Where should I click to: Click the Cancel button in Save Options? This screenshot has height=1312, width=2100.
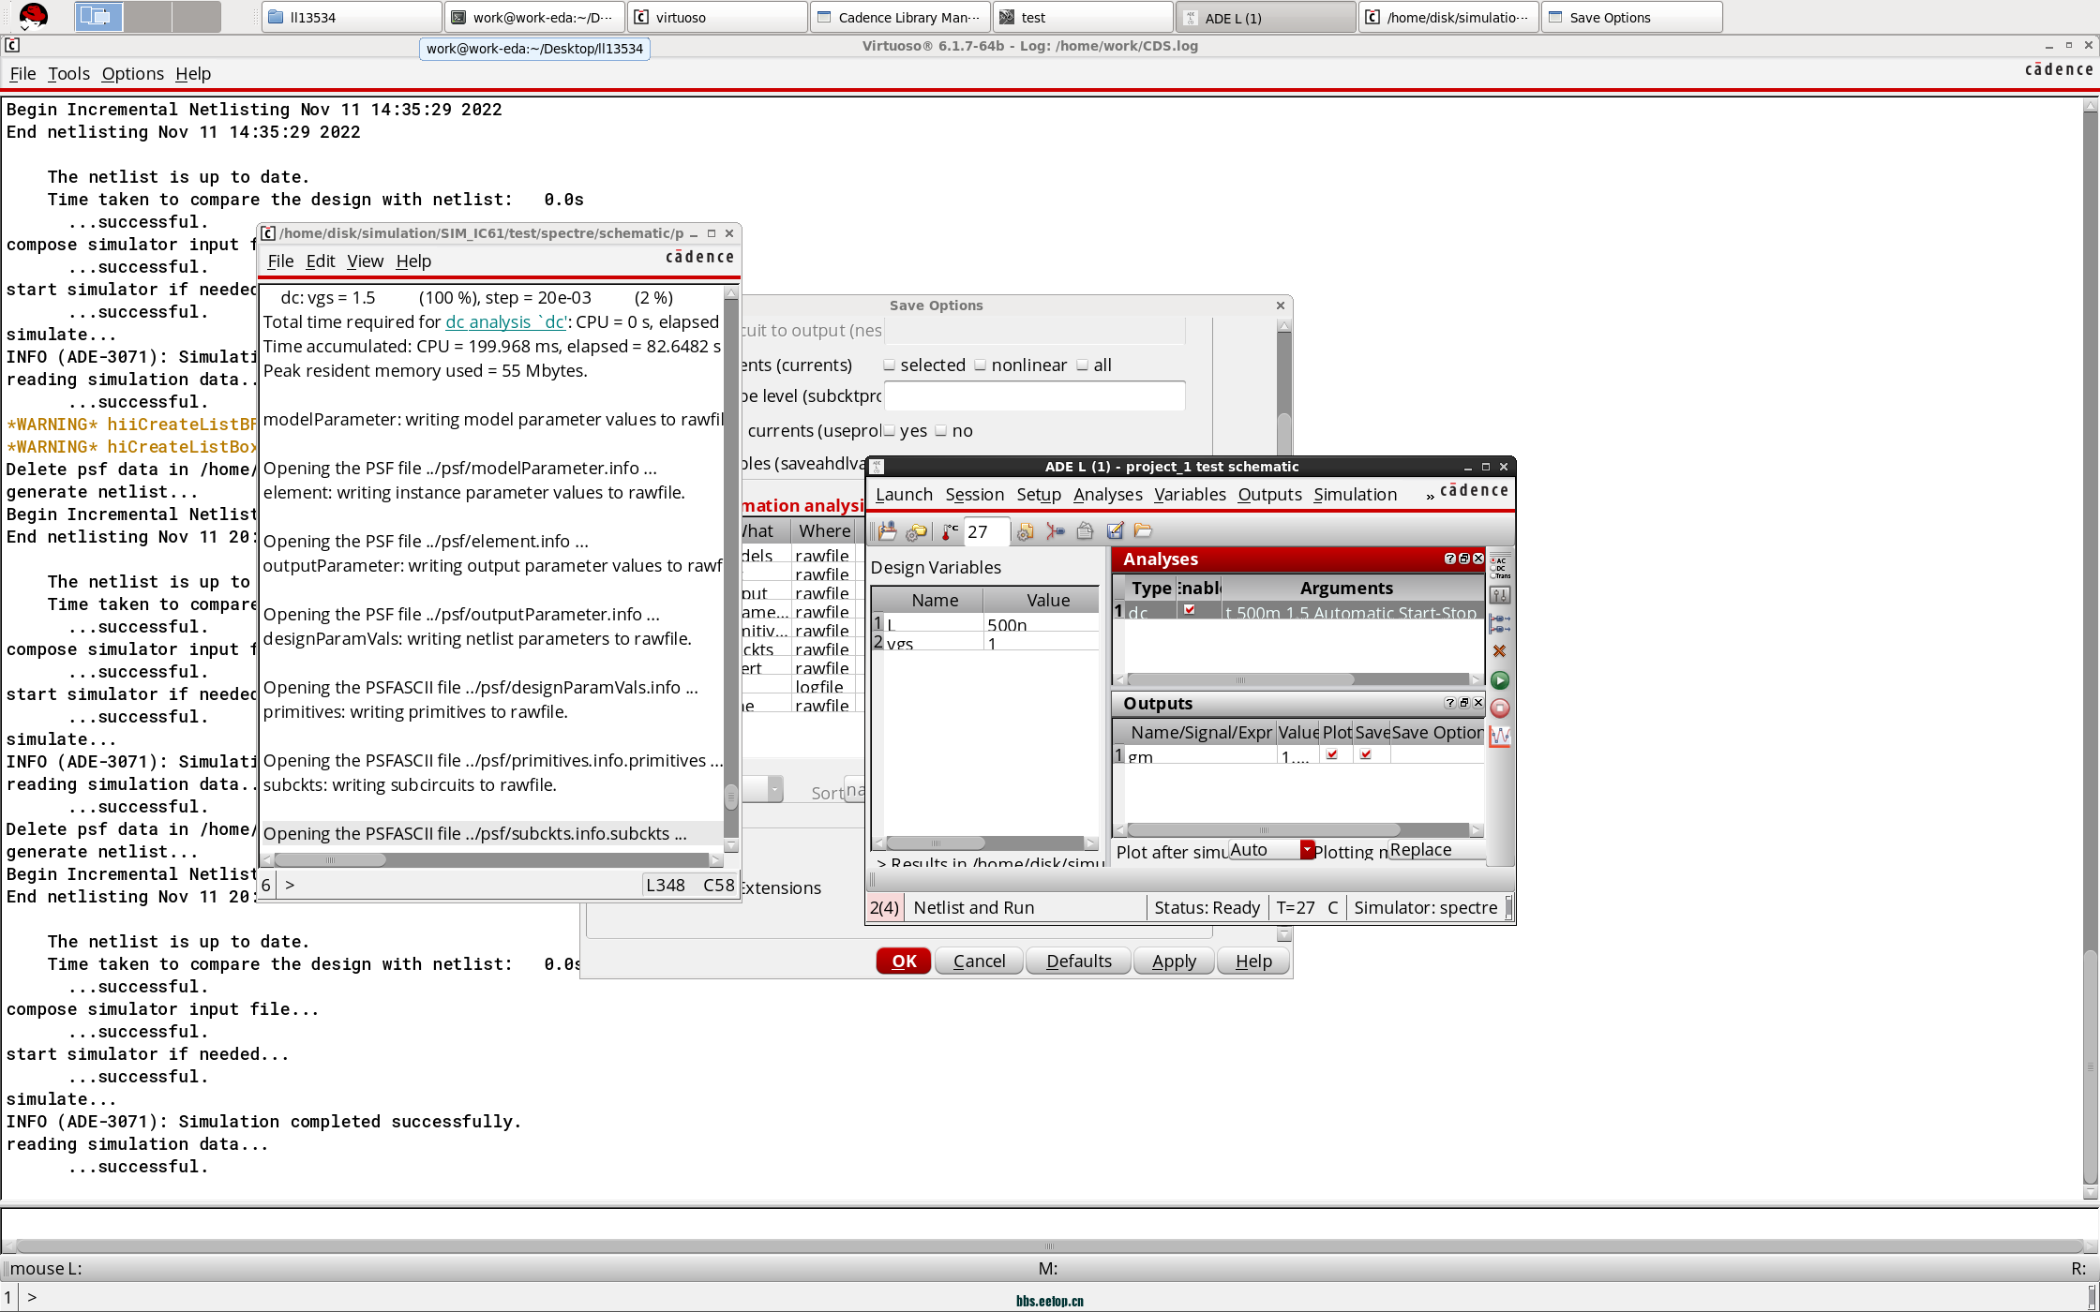click(x=979, y=962)
